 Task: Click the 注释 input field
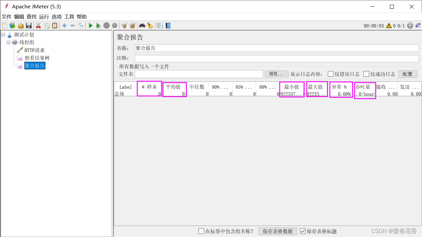[277, 58]
